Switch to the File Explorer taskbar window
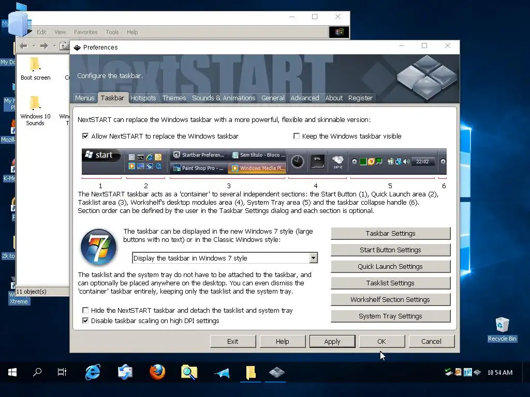The image size is (530, 397). click(251, 372)
